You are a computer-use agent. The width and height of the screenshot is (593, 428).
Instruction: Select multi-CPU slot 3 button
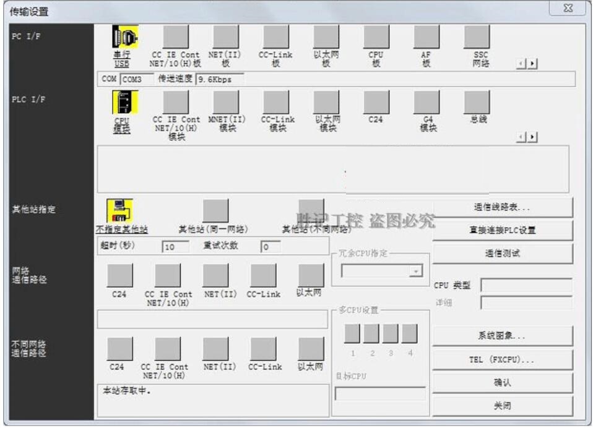click(x=391, y=333)
